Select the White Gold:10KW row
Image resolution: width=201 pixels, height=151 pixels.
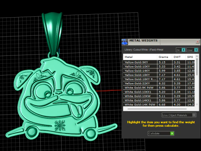(x=159, y=96)
